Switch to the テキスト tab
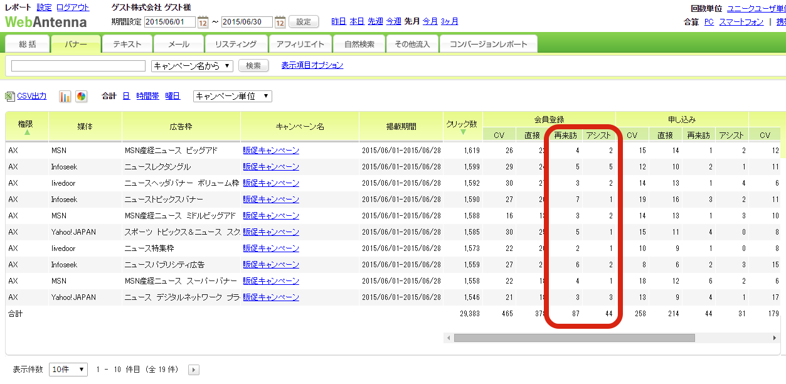Viewport: 786px width, 384px height. click(127, 45)
